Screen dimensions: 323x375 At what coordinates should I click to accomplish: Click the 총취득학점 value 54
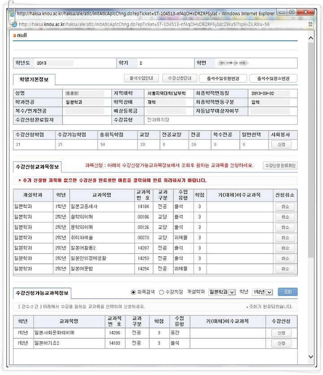coord(103,144)
